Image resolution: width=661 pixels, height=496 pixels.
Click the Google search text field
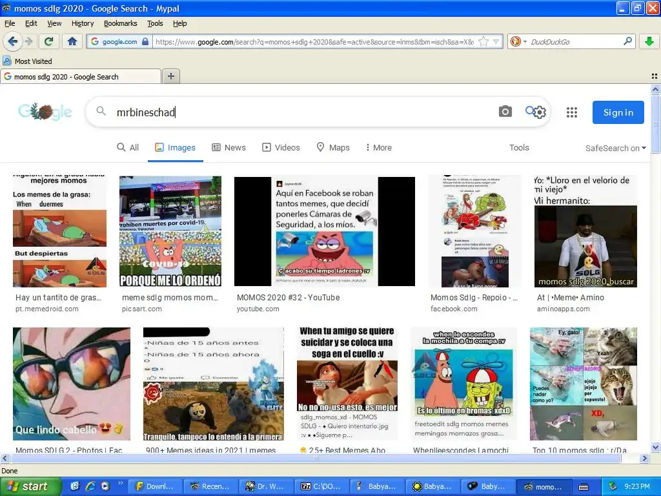(x=303, y=112)
